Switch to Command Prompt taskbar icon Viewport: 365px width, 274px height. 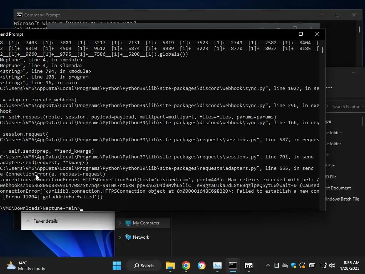click(x=233, y=265)
